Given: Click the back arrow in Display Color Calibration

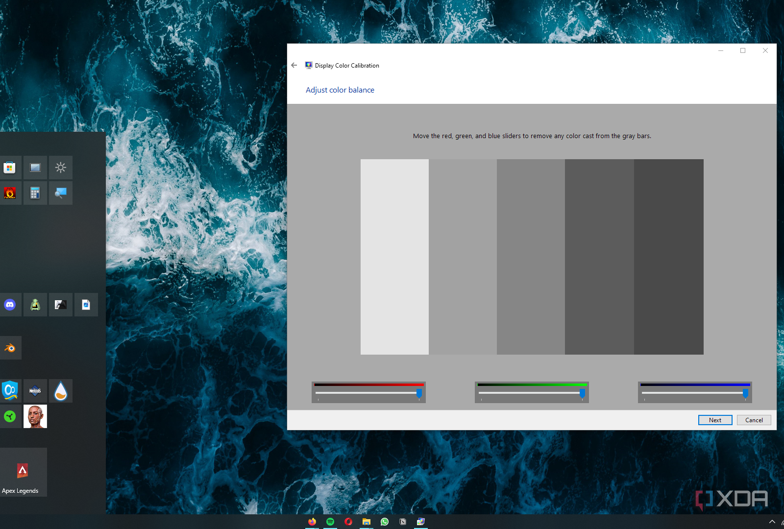Looking at the screenshot, I should [x=294, y=65].
